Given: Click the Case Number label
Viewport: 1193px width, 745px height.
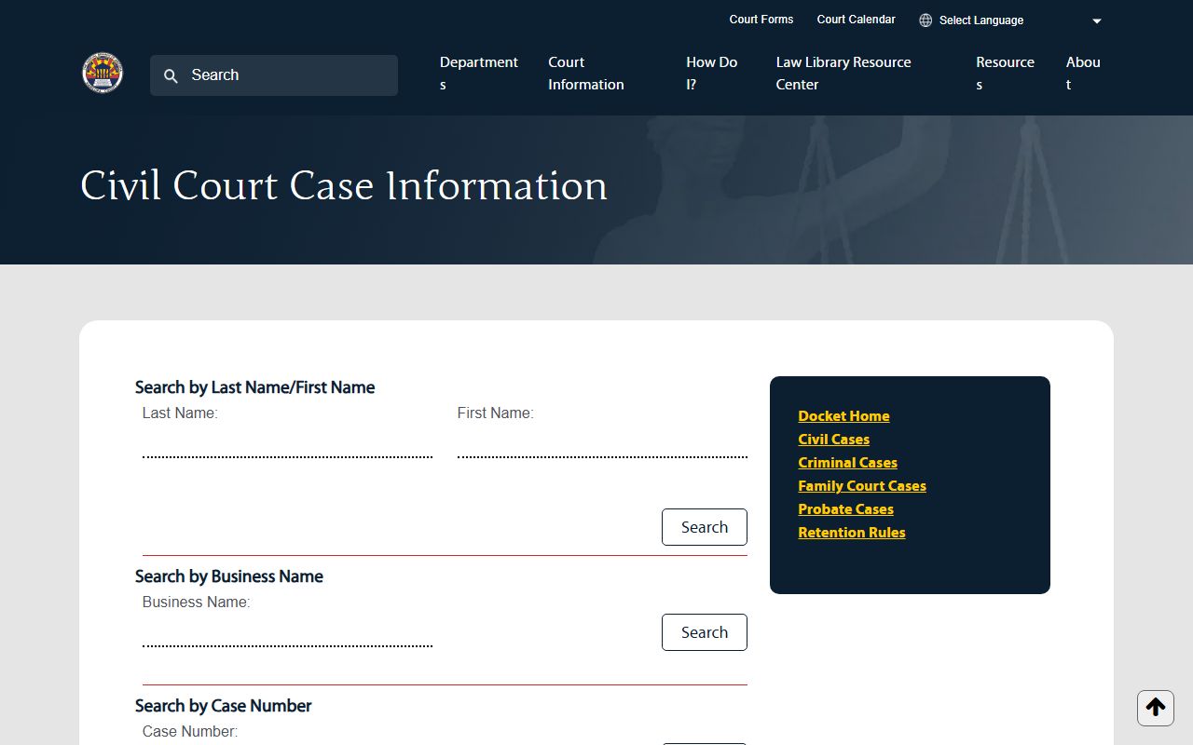Looking at the screenshot, I should click(190, 732).
